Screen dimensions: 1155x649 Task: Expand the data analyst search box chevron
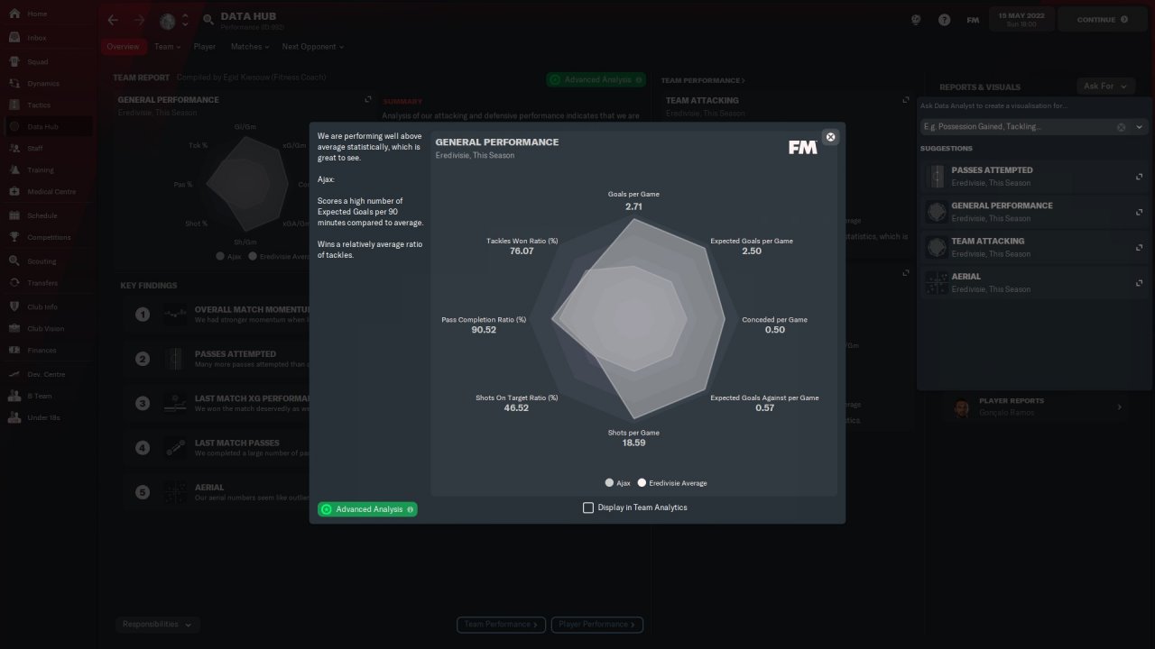1139,127
